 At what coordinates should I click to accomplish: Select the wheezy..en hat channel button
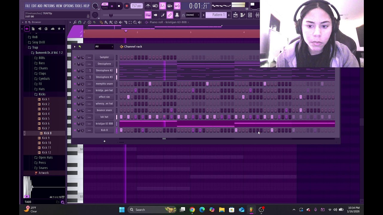coord(104,104)
